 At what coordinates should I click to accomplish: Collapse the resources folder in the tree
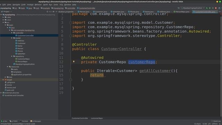(8, 67)
